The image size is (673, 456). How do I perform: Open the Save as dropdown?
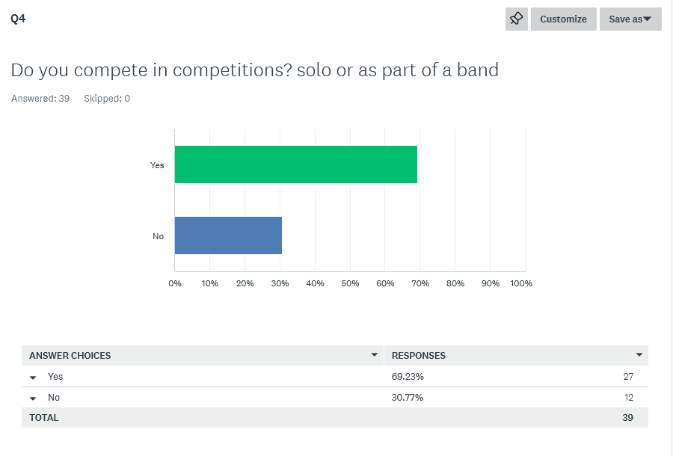click(x=630, y=19)
